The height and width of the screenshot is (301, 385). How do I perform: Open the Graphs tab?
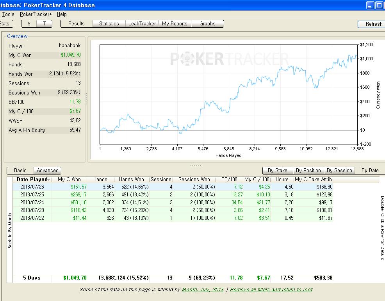pyautogui.click(x=207, y=24)
